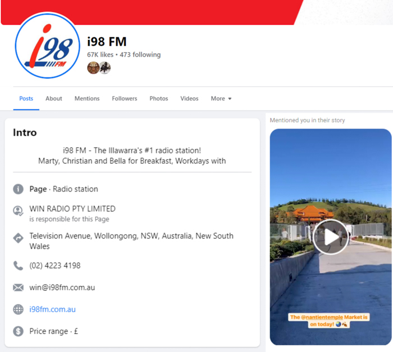The width and height of the screenshot is (393, 352).
Task: Open the i98 FM profile picture
Action: (x=48, y=45)
